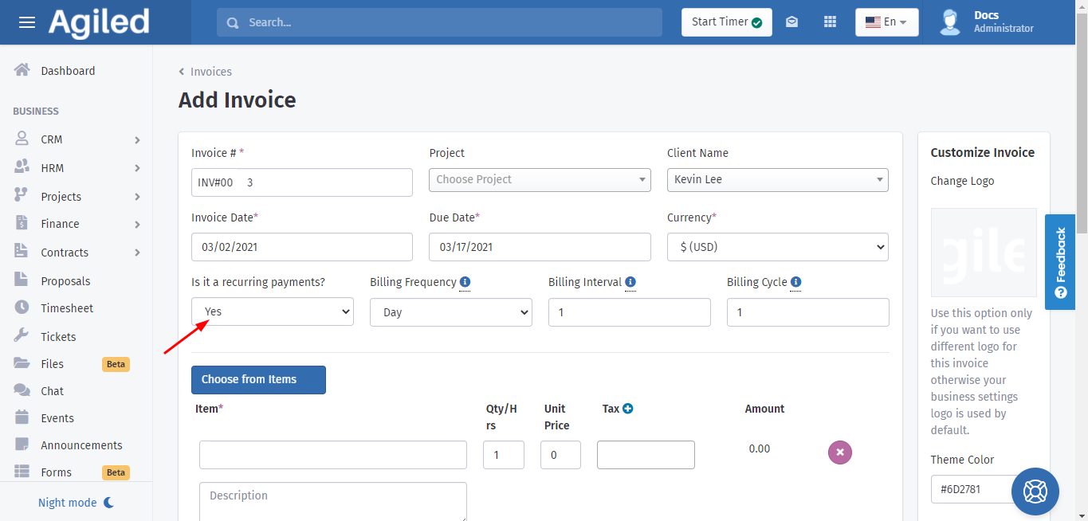Click the hamburger menu icon
Image resolution: width=1088 pixels, height=521 pixels.
pyautogui.click(x=27, y=22)
